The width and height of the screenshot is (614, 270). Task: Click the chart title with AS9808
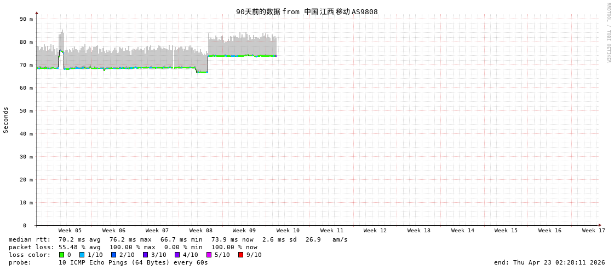pyautogui.click(x=307, y=11)
